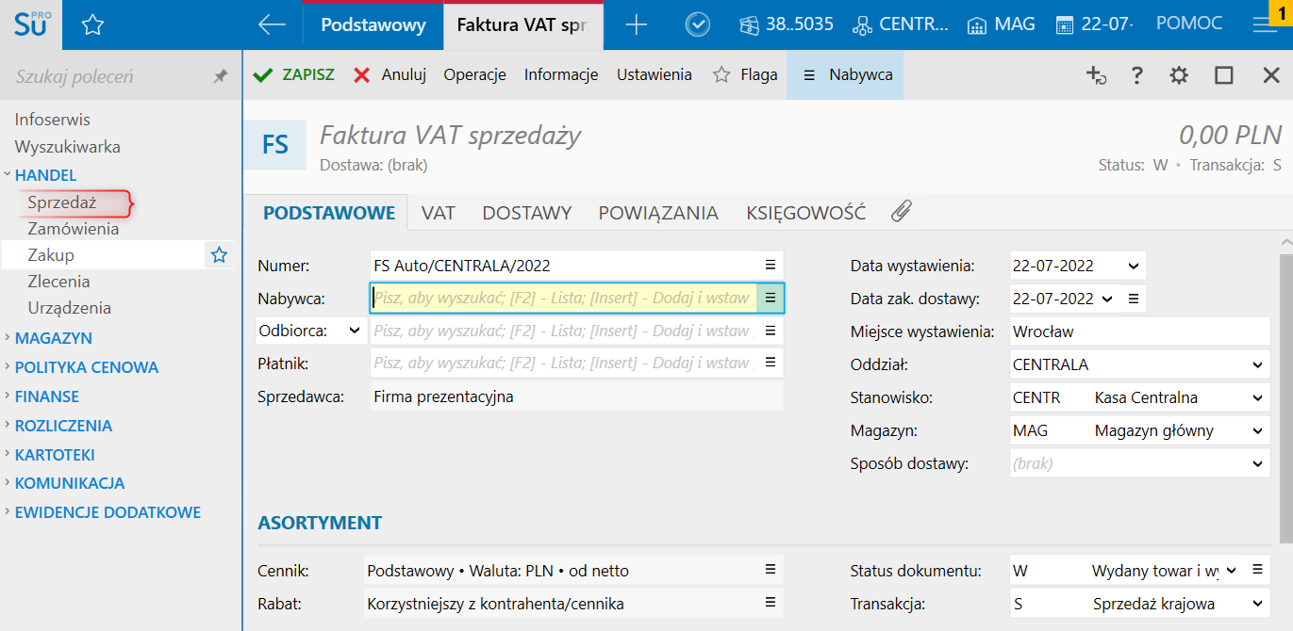Open list icon in Odbiorca field
The height and width of the screenshot is (631, 1293).
(x=770, y=331)
